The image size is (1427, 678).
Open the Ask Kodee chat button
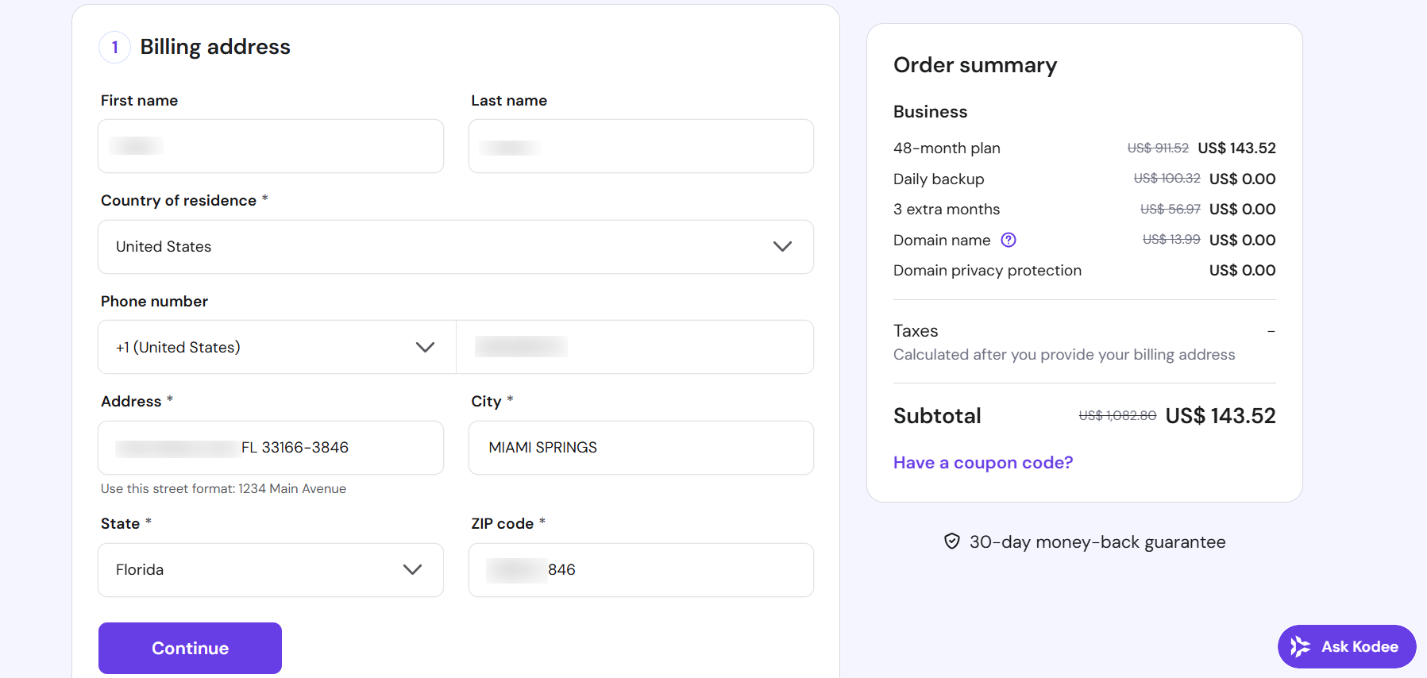click(x=1347, y=647)
